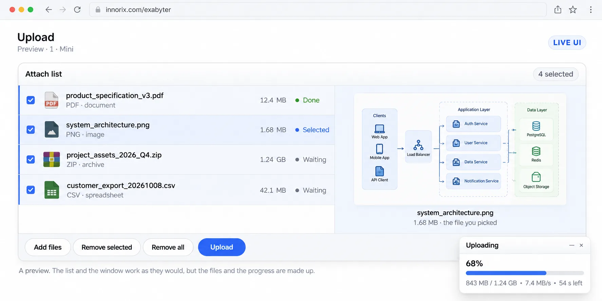Select the file name project_assets_2026_Q4.zip
602x301 pixels.
tap(114, 155)
